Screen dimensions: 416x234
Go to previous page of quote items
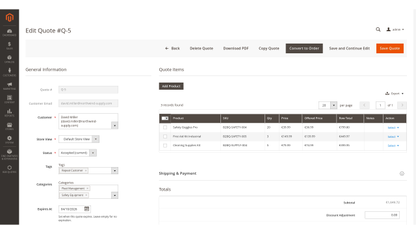pyautogui.click(x=365, y=105)
